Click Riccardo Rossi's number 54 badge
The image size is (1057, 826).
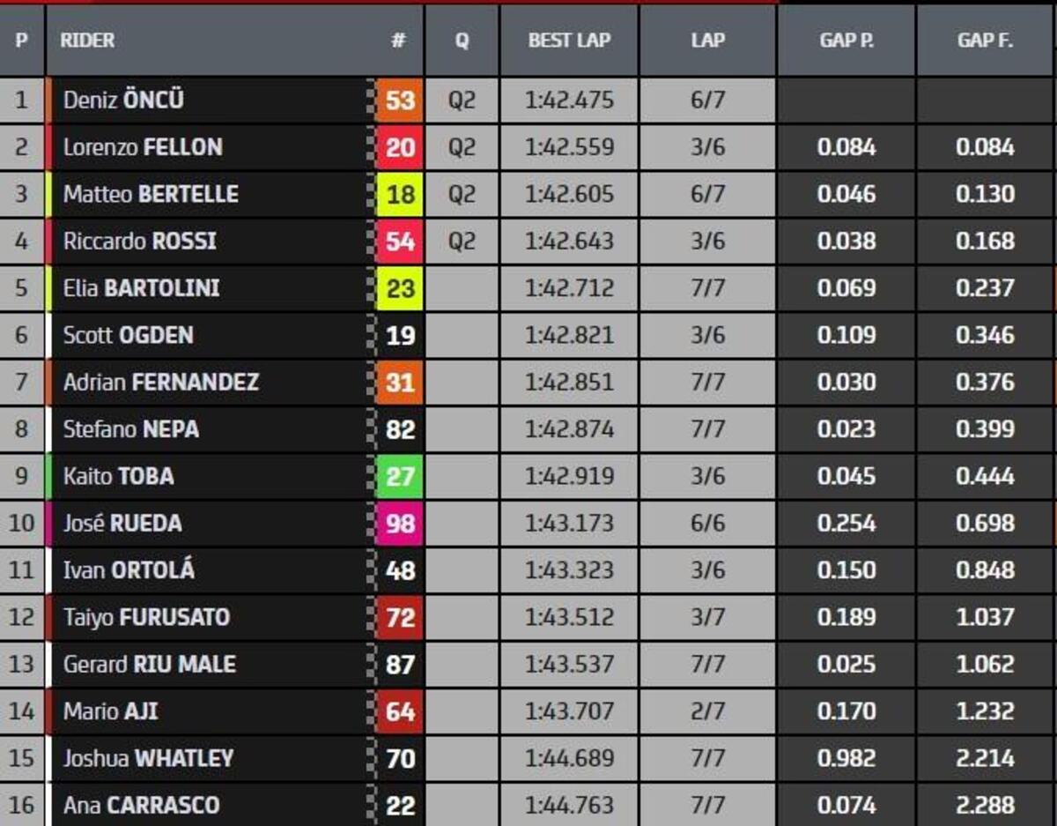pos(399,242)
